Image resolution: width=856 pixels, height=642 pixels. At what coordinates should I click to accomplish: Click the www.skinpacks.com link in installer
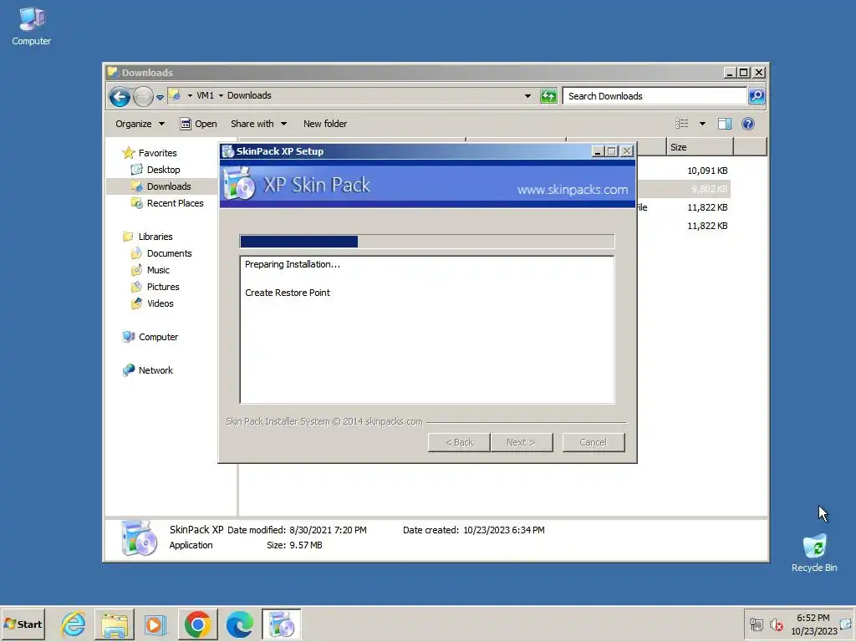(x=572, y=190)
